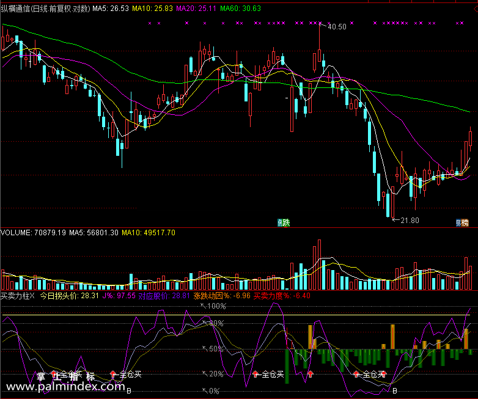478x399 pixels.
Task: Click the brown 榜 marker icon
Action: pos(465,223)
